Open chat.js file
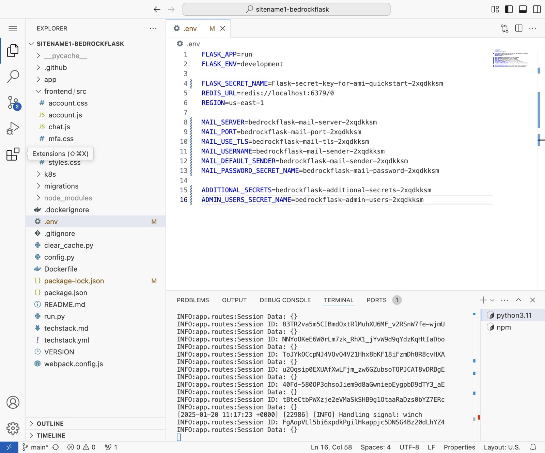The width and height of the screenshot is (545, 453). tap(96, 127)
